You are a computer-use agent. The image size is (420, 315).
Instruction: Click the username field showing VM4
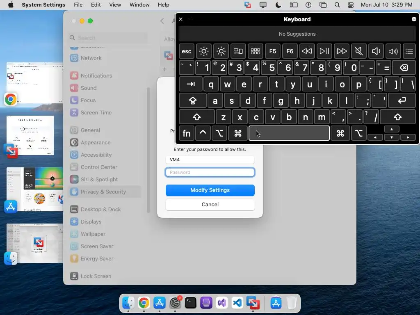coord(210,160)
